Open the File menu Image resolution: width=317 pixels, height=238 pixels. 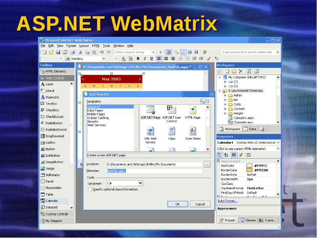coord(43,46)
